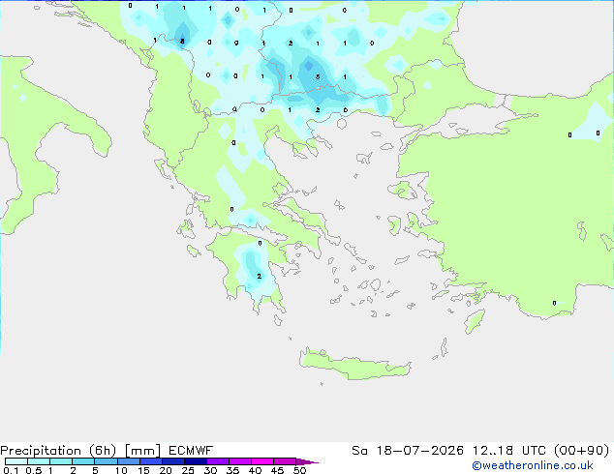The height and width of the screenshot is (474, 614).
Task: Pick the 15–20 mm legend swatch
Action: tap(150, 461)
